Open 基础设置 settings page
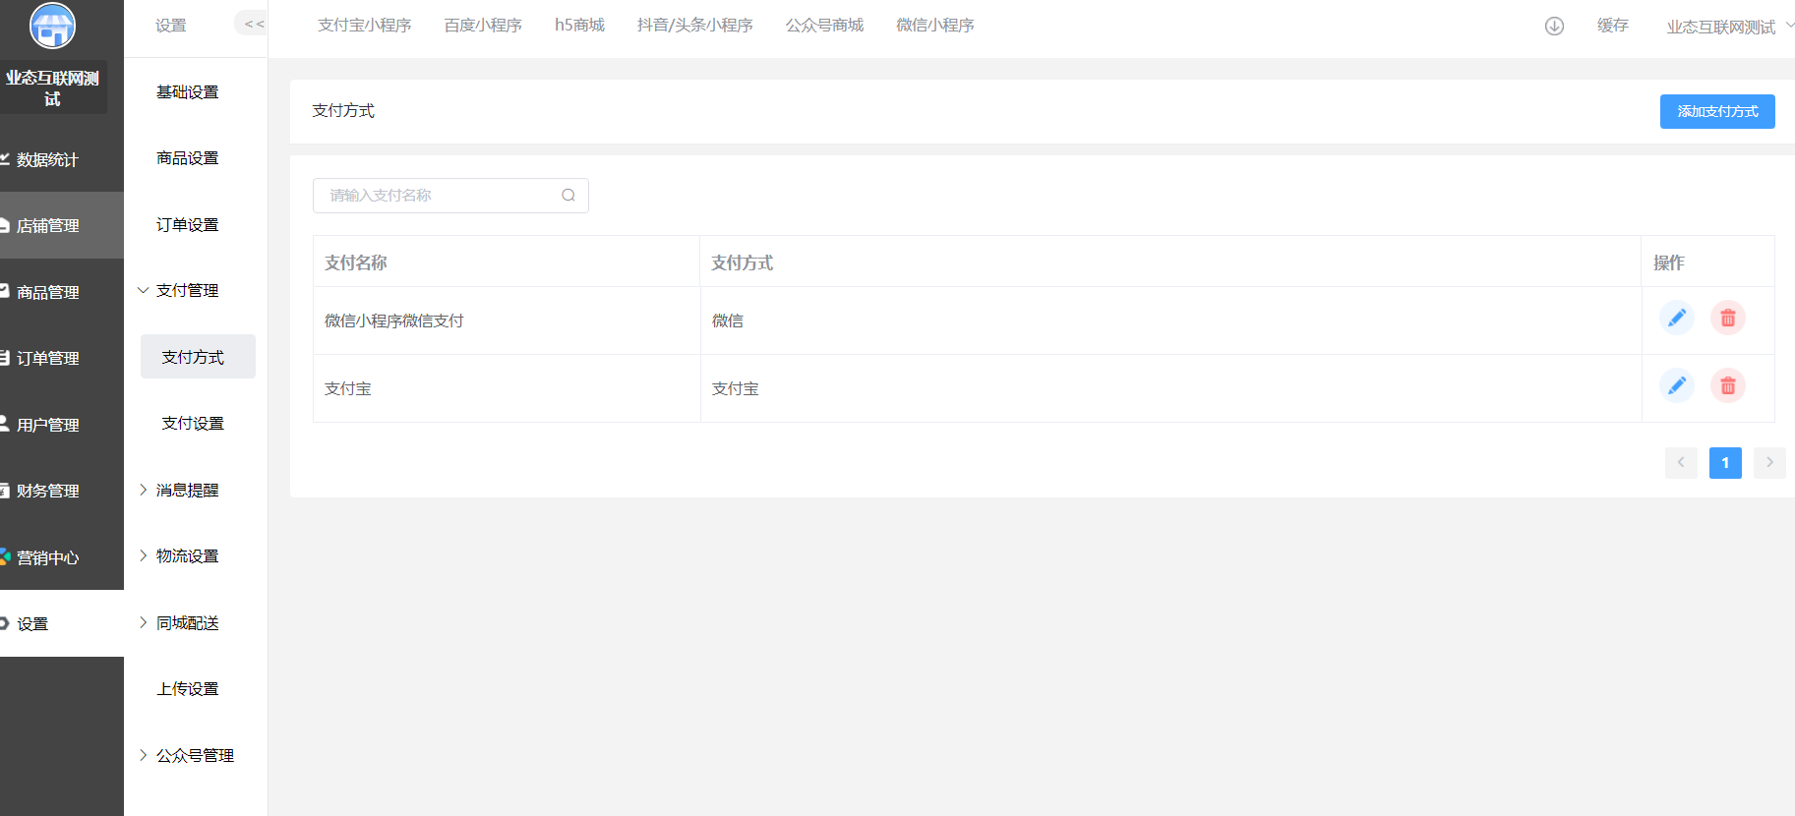The width and height of the screenshot is (1795, 816). coord(187,91)
